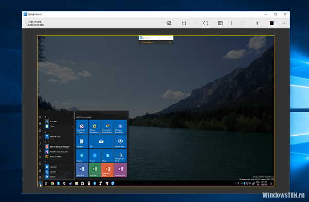Open the Downloads icon in Start rail
The image size is (309, 202).
pyautogui.click(x=40, y=137)
